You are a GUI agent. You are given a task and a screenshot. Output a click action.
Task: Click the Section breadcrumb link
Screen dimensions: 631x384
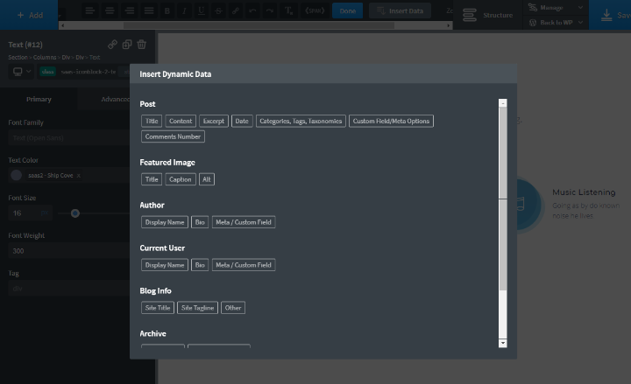coord(18,57)
